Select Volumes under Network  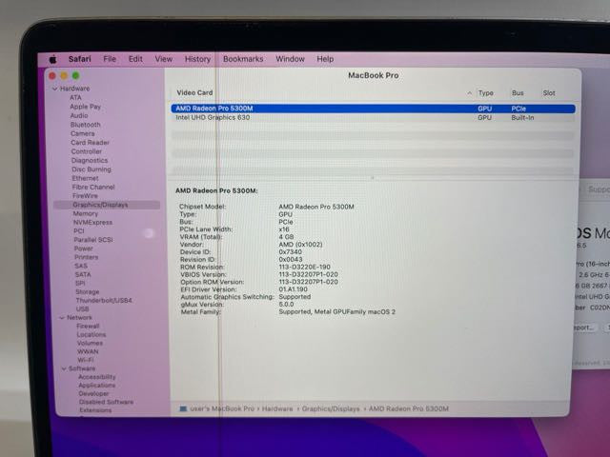tap(90, 343)
